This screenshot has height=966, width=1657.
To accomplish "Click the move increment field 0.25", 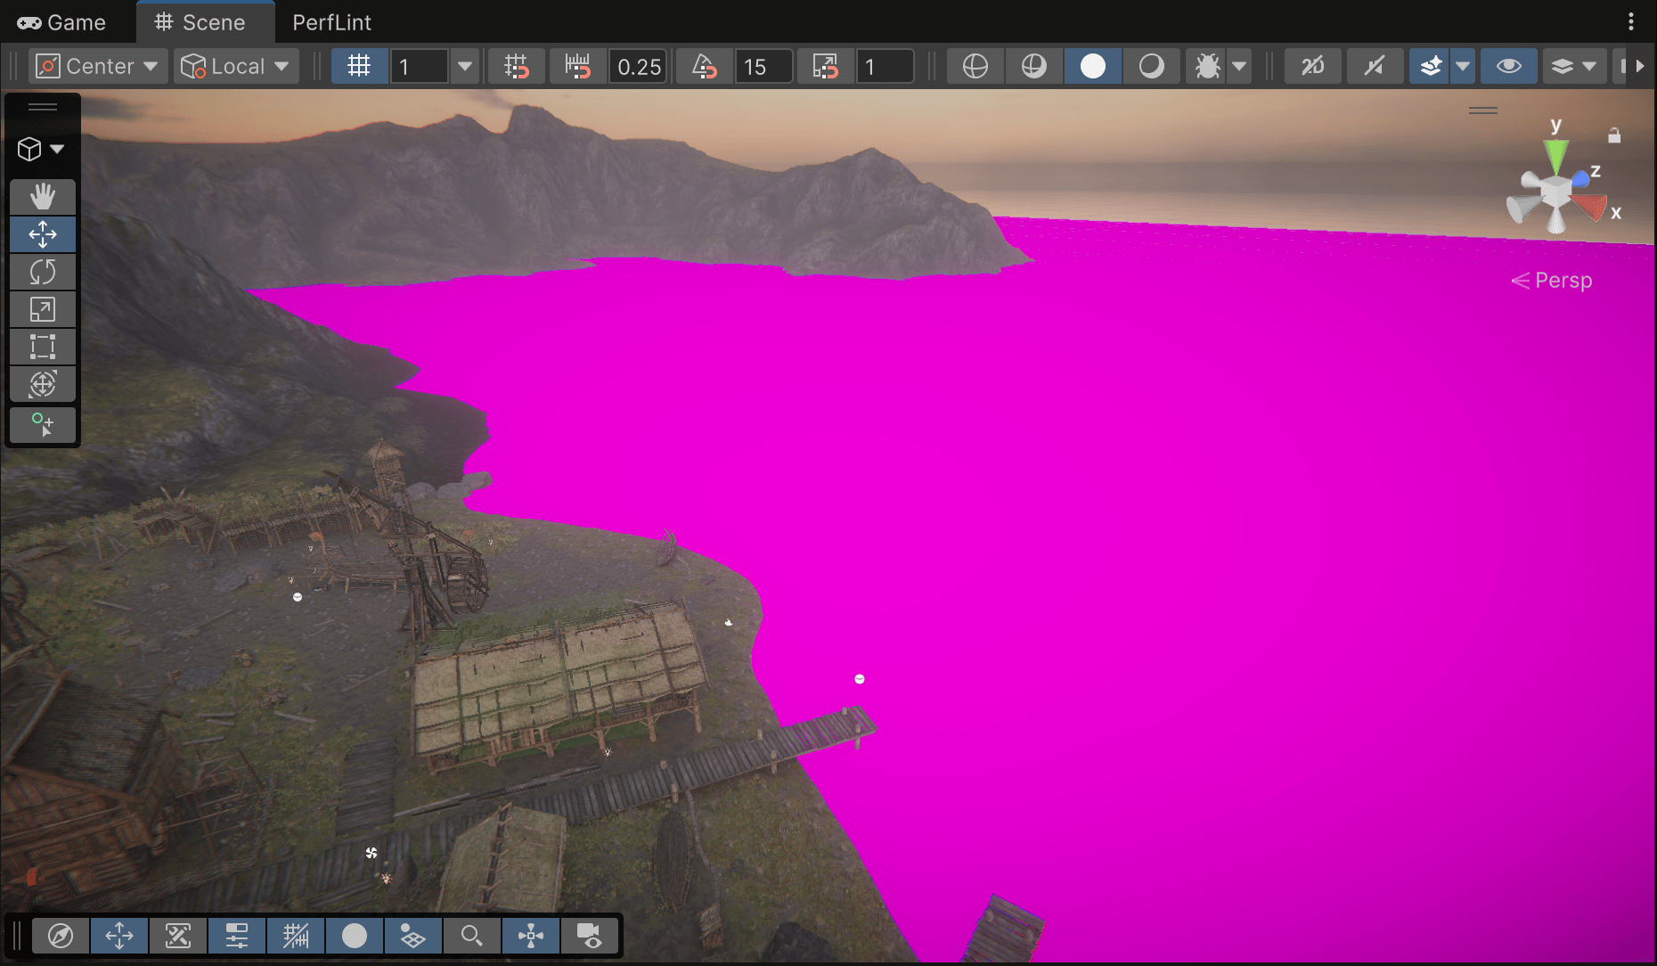I will (x=639, y=66).
